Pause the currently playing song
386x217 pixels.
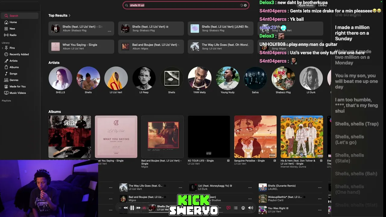(x=132, y=208)
